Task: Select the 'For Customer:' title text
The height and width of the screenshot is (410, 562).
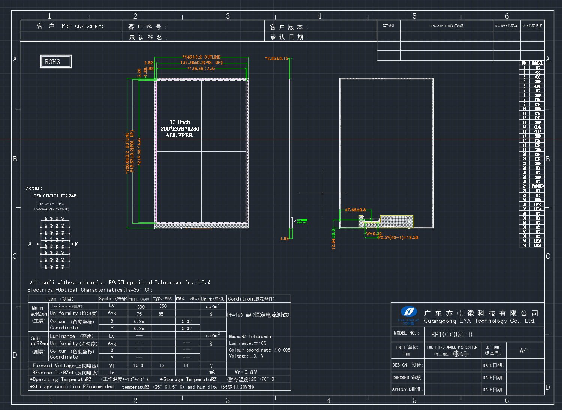Action: (x=82, y=26)
